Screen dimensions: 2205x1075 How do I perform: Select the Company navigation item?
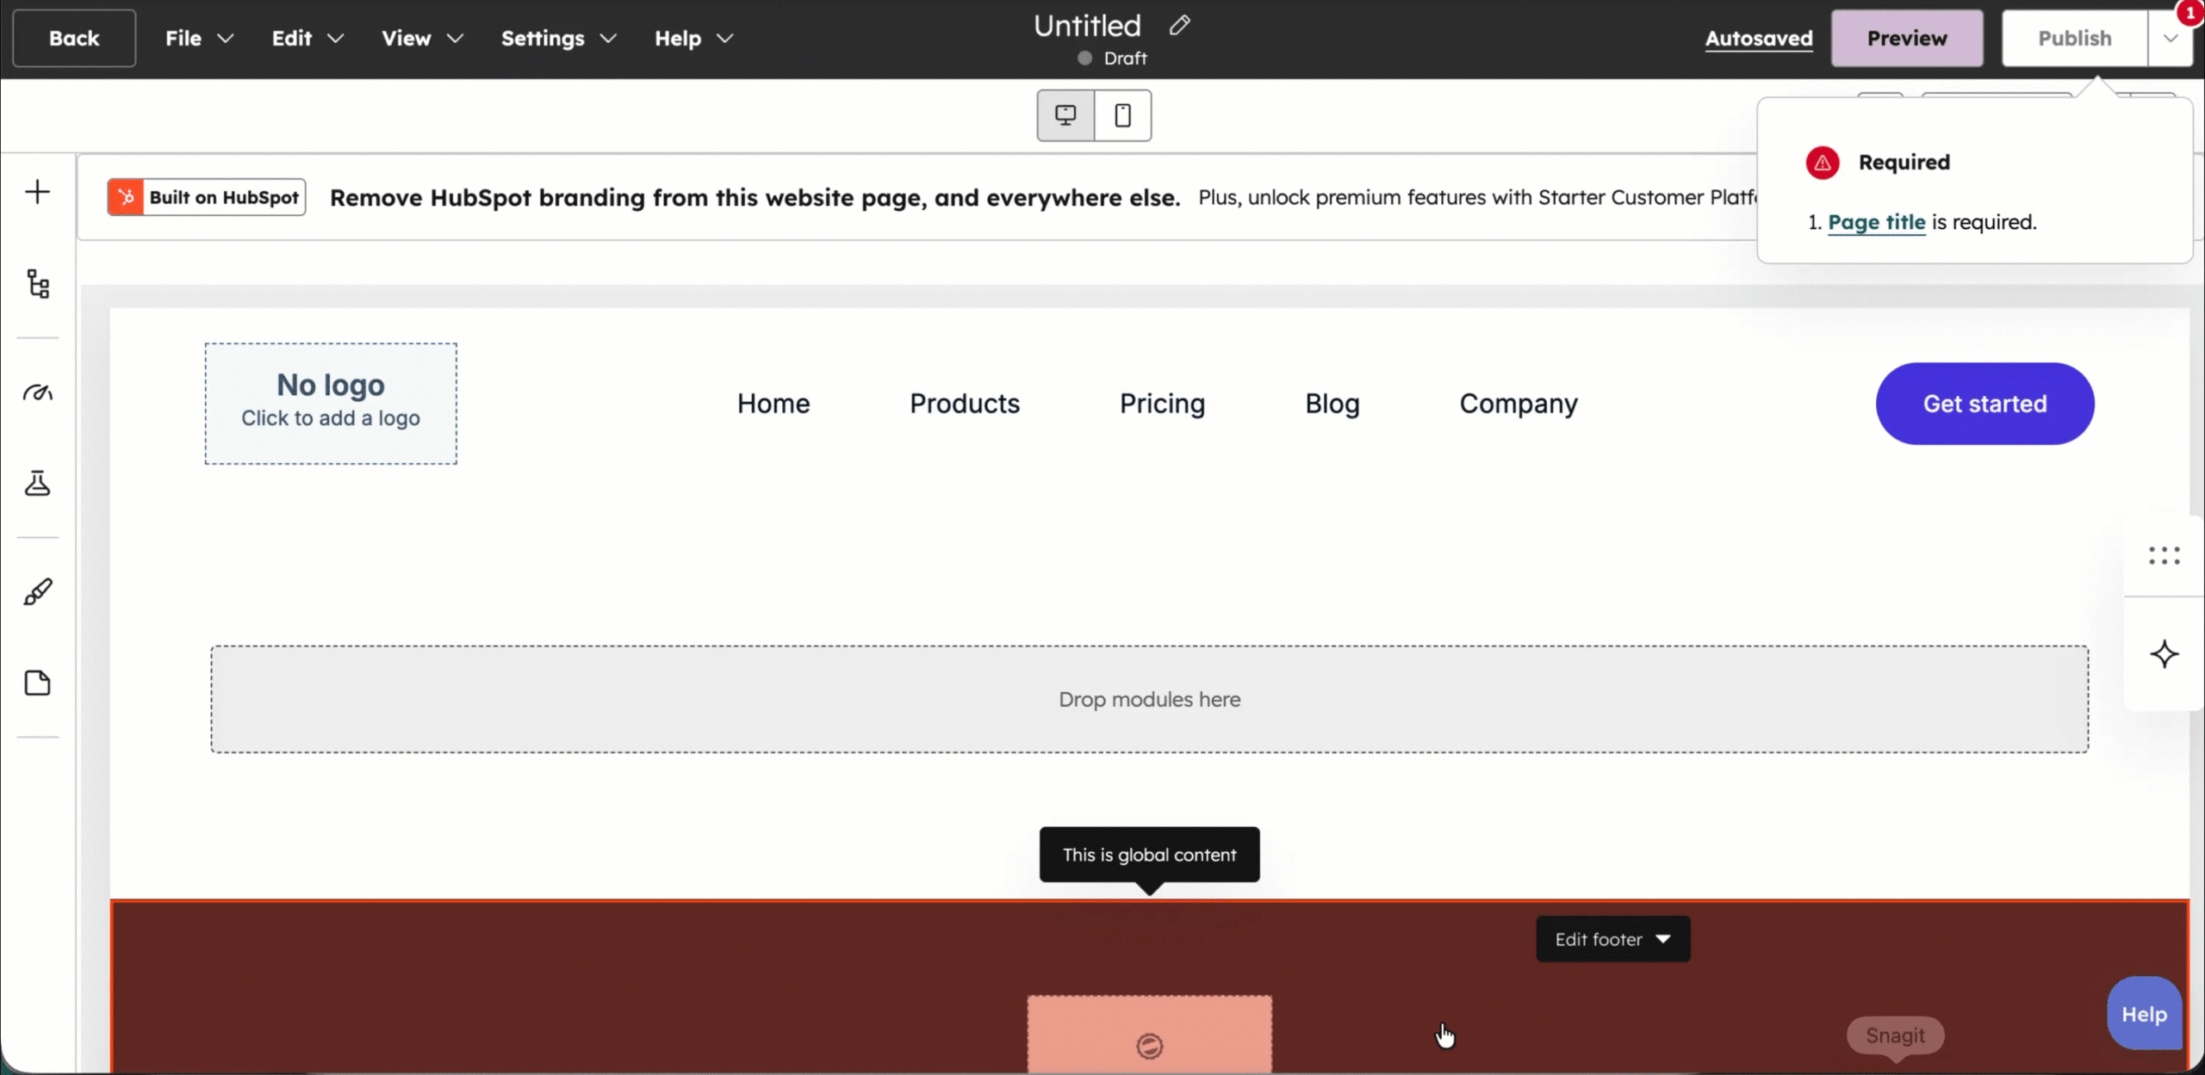pos(1519,404)
